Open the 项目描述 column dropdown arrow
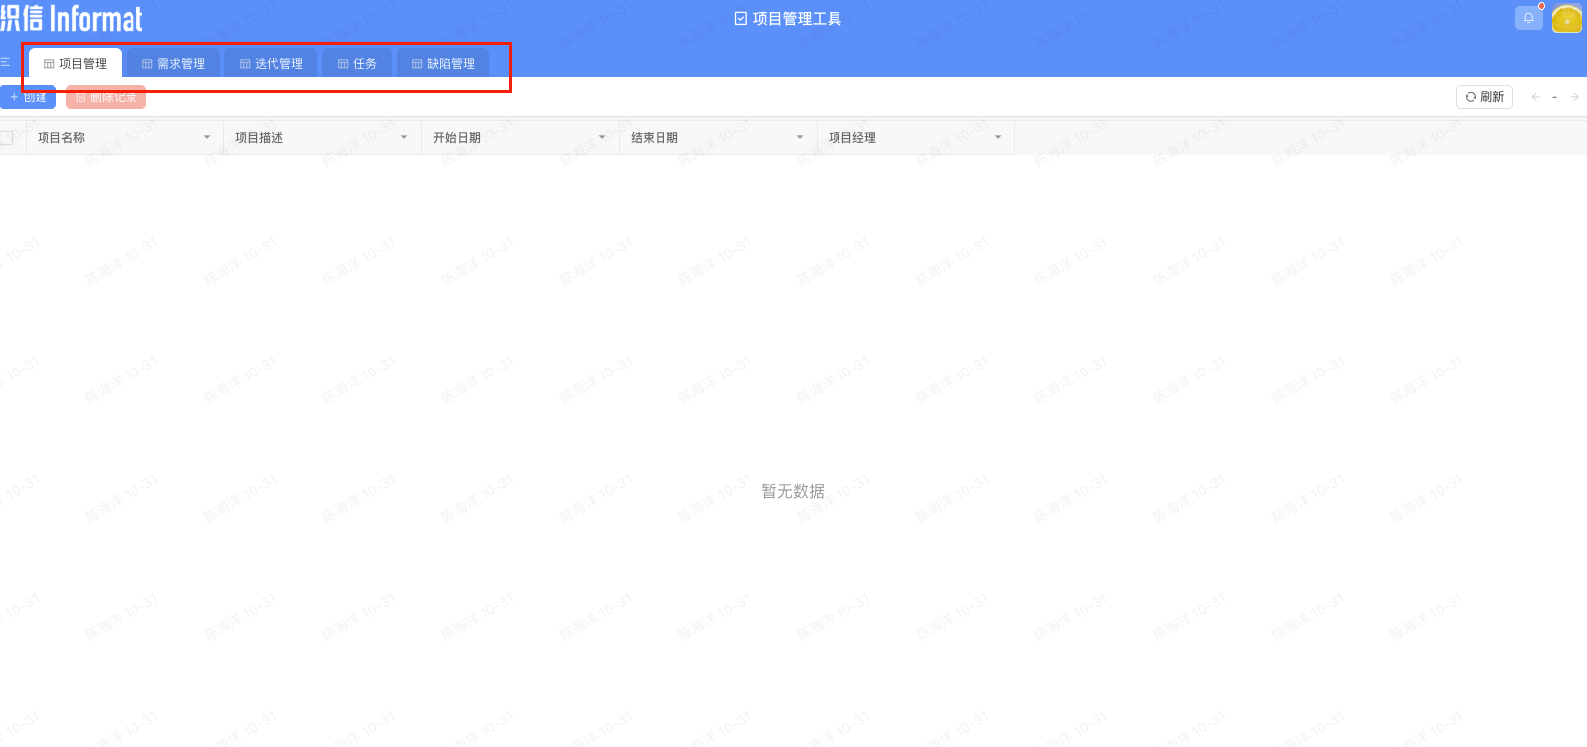Screen dimensions: 1587x747 404,137
